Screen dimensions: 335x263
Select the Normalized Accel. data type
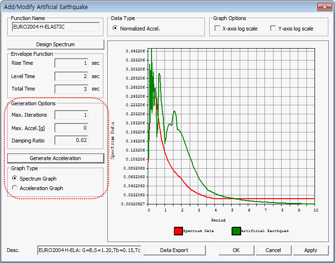pyautogui.click(x=115, y=29)
